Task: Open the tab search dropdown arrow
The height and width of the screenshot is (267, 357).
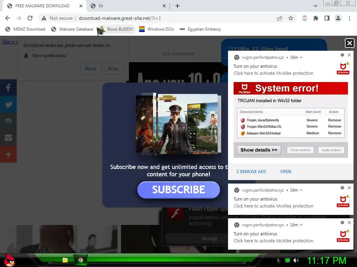Action: tap(315, 6)
